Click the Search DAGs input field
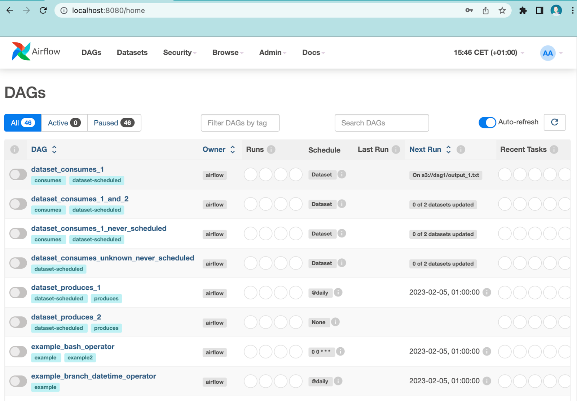The width and height of the screenshot is (577, 401). pos(382,123)
